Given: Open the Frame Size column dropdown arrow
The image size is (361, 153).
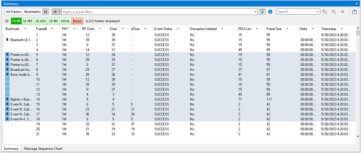Looking at the screenshot, I should click(x=287, y=29).
